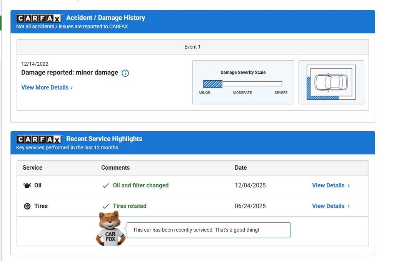Click the oil can icon
This screenshot has height=261, width=394.
(27, 185)
